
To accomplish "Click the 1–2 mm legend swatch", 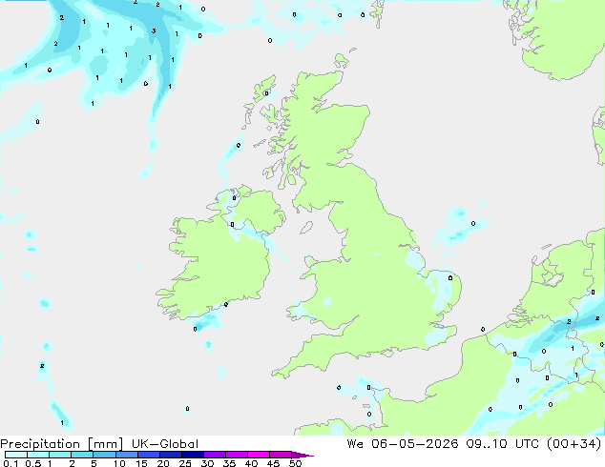I will point(60,455).
